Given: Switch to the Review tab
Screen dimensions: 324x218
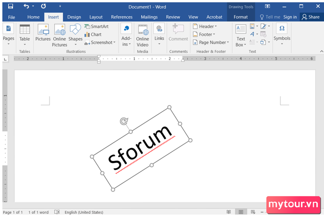Looking at the screenshot, I should pos(173,17).
